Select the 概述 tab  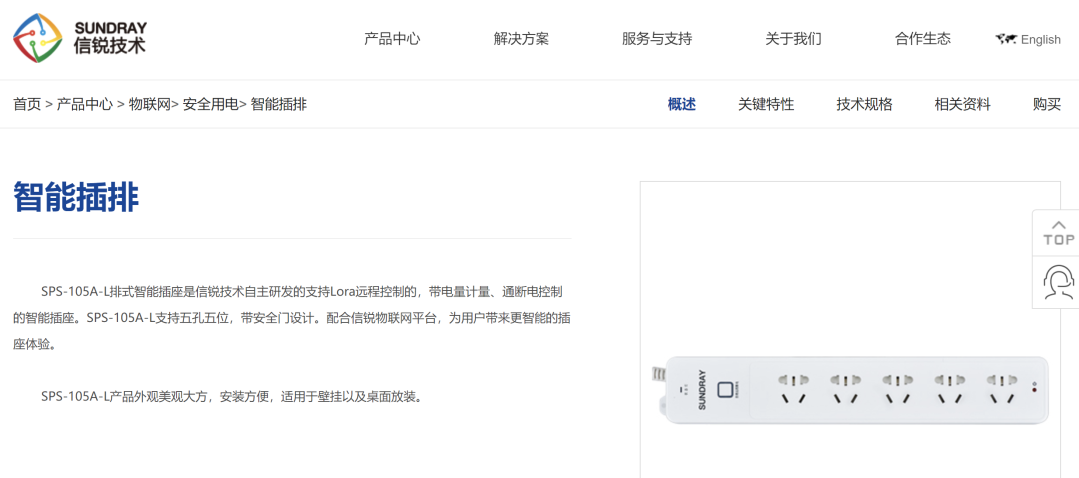click(682, 105)
